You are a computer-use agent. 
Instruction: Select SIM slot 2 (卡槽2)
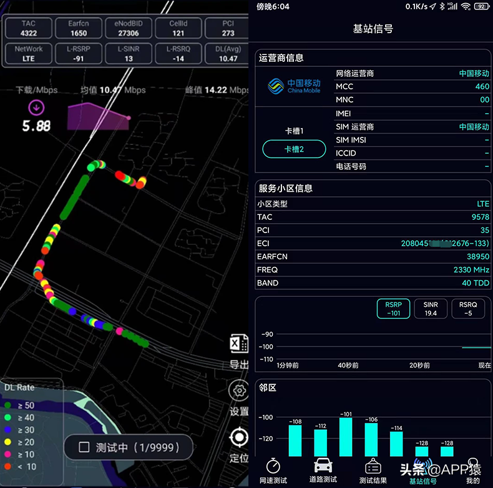pos(294,149)
